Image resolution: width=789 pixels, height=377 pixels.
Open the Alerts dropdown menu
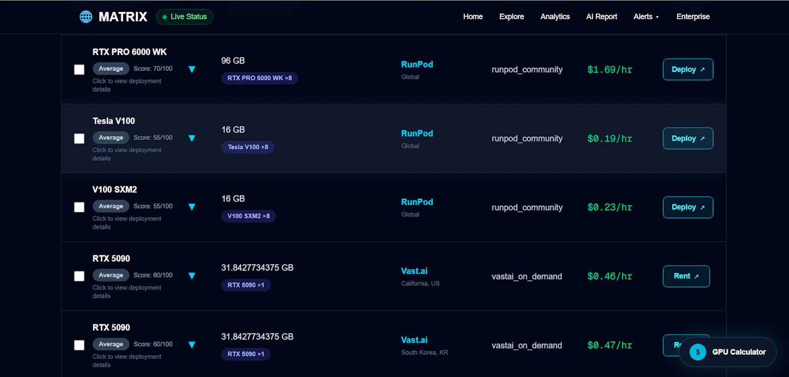(x=646, y=17)
